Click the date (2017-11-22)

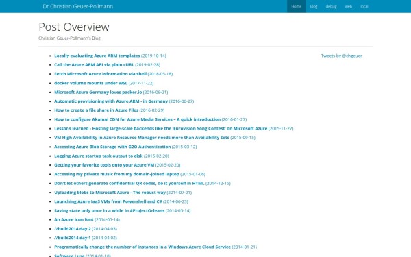(x=141, y=83)
